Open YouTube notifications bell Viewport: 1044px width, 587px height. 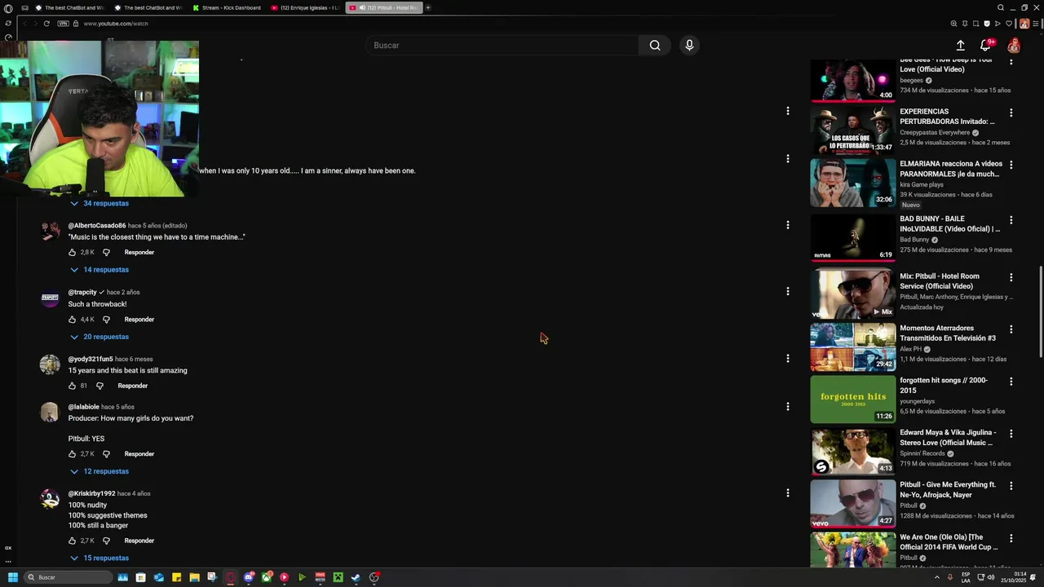coord(985,46)
